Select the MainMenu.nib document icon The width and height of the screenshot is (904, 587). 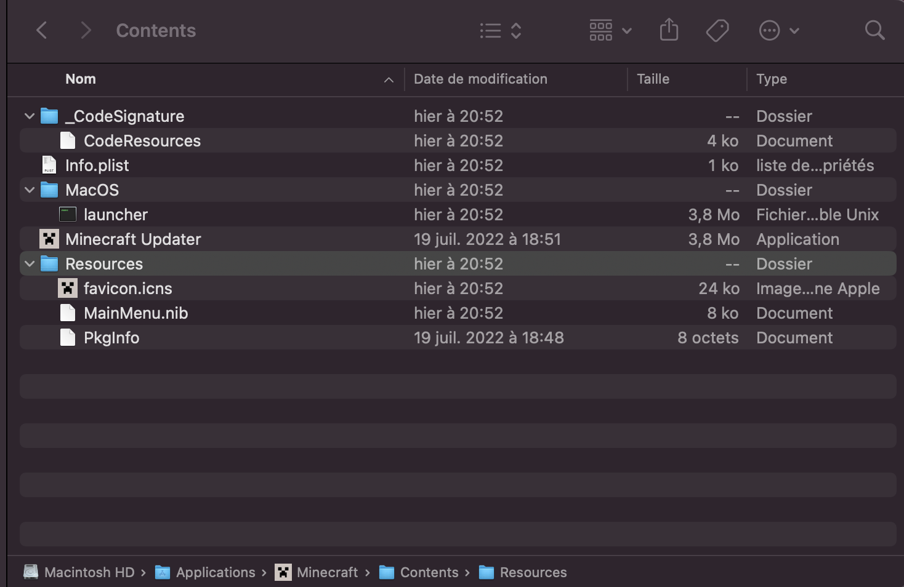68,313
